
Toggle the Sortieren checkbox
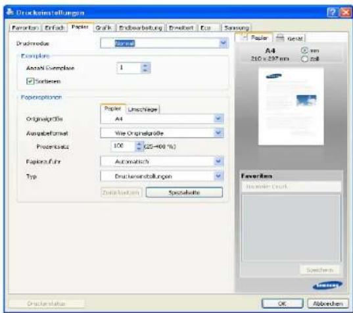pos(30,81)
